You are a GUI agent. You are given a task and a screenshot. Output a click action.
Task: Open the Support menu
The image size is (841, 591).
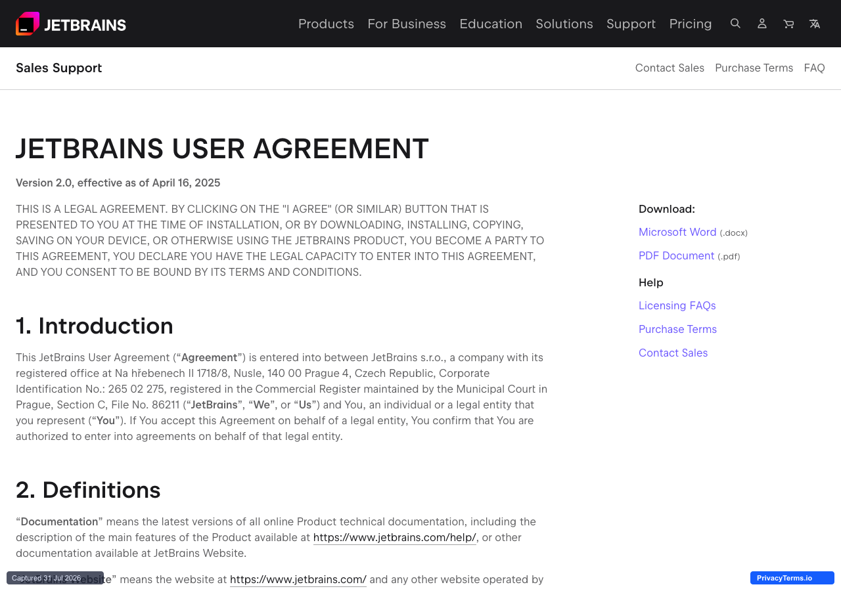coord(631,24)
